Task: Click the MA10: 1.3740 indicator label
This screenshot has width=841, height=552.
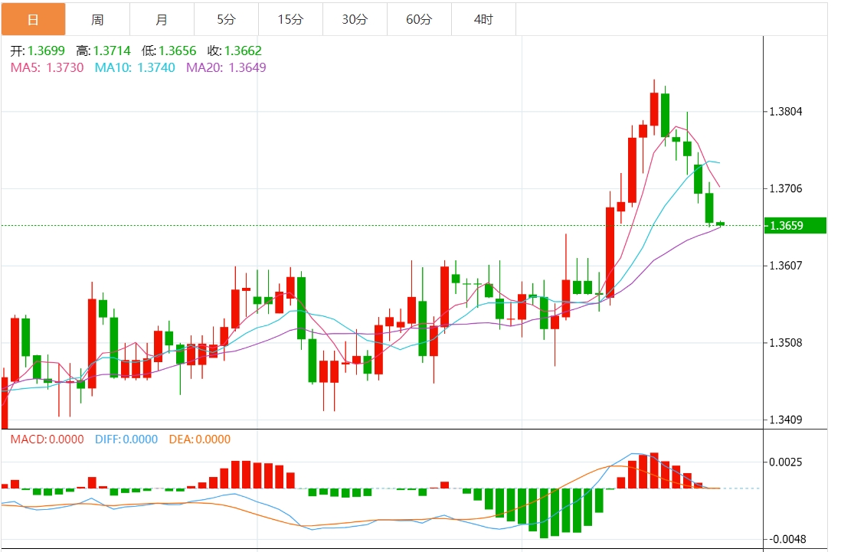Action: click(135, 67)
